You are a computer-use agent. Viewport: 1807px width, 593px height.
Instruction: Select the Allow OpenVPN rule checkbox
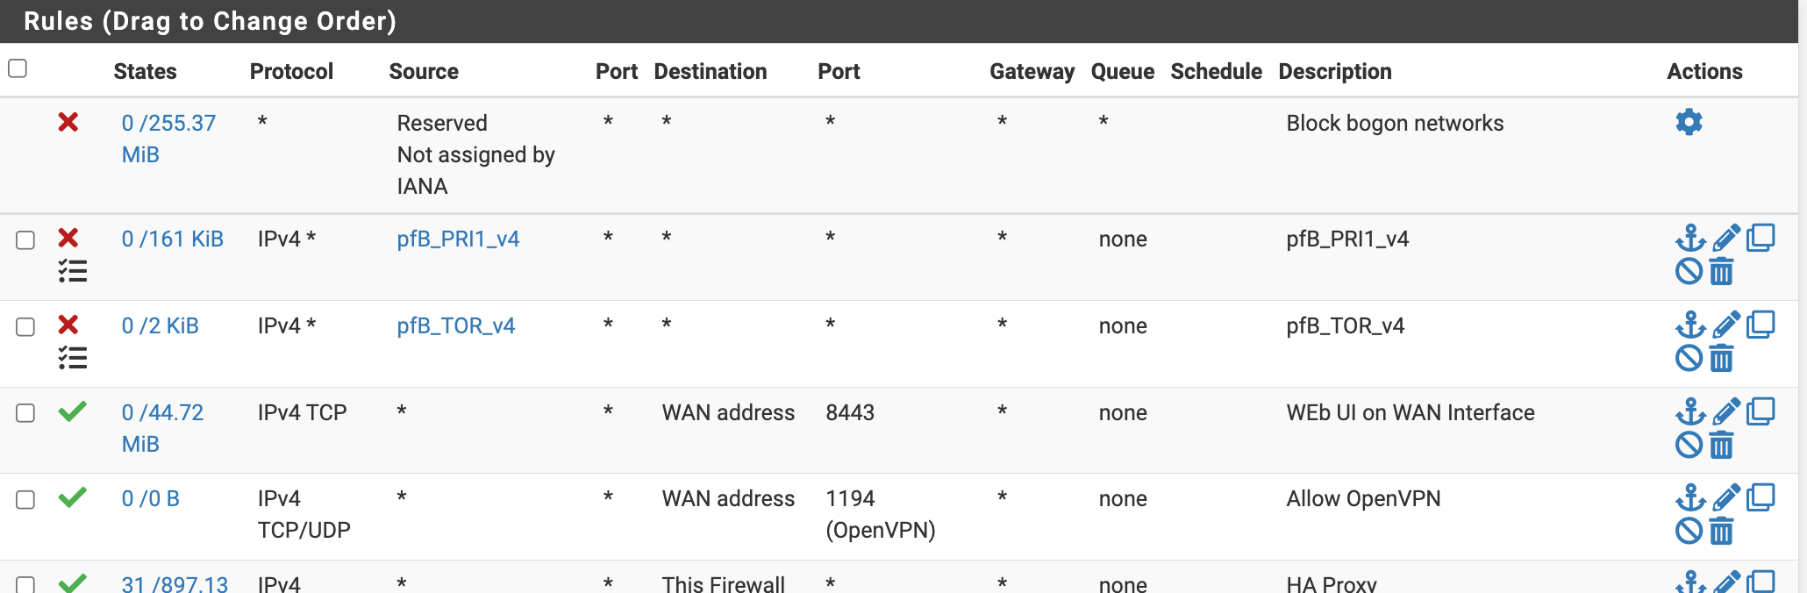click(25, 499)
